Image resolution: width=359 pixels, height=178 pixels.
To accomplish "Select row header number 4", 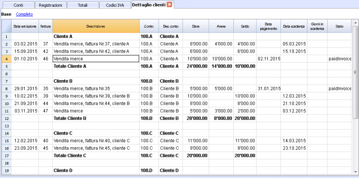I will (x=7, y=59).
